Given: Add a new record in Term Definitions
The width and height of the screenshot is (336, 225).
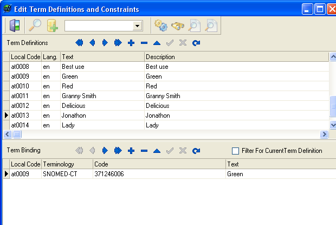Looking at the screenshot, I should pyautogui.click(x=131, y=43).
